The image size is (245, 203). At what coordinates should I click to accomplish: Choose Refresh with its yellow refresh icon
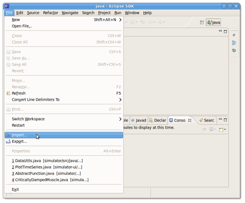click(64, 93)
